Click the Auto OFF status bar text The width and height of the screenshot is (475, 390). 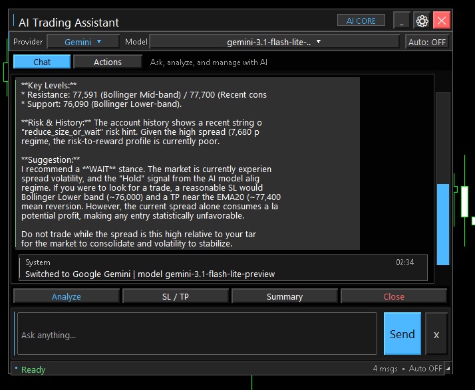point(425,369)
